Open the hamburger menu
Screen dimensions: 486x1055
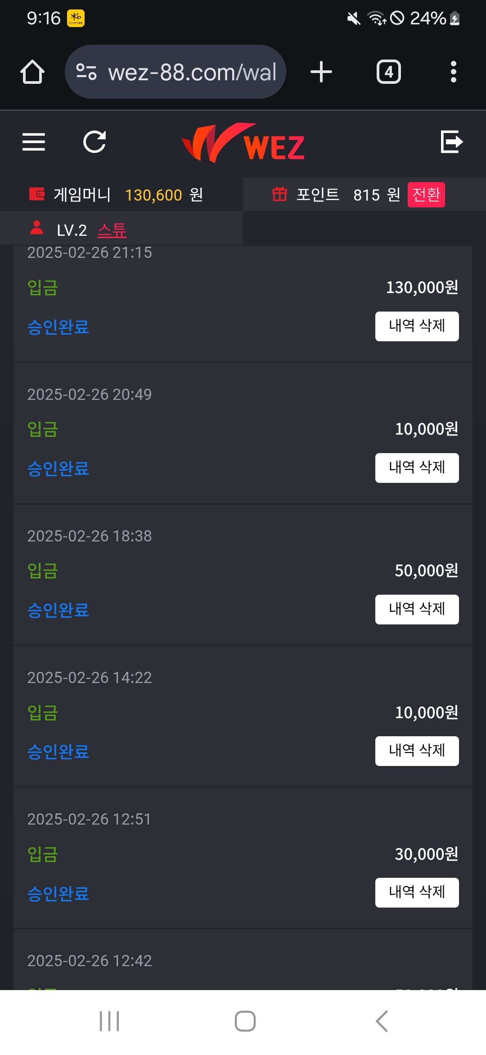[x=34, y=142]
